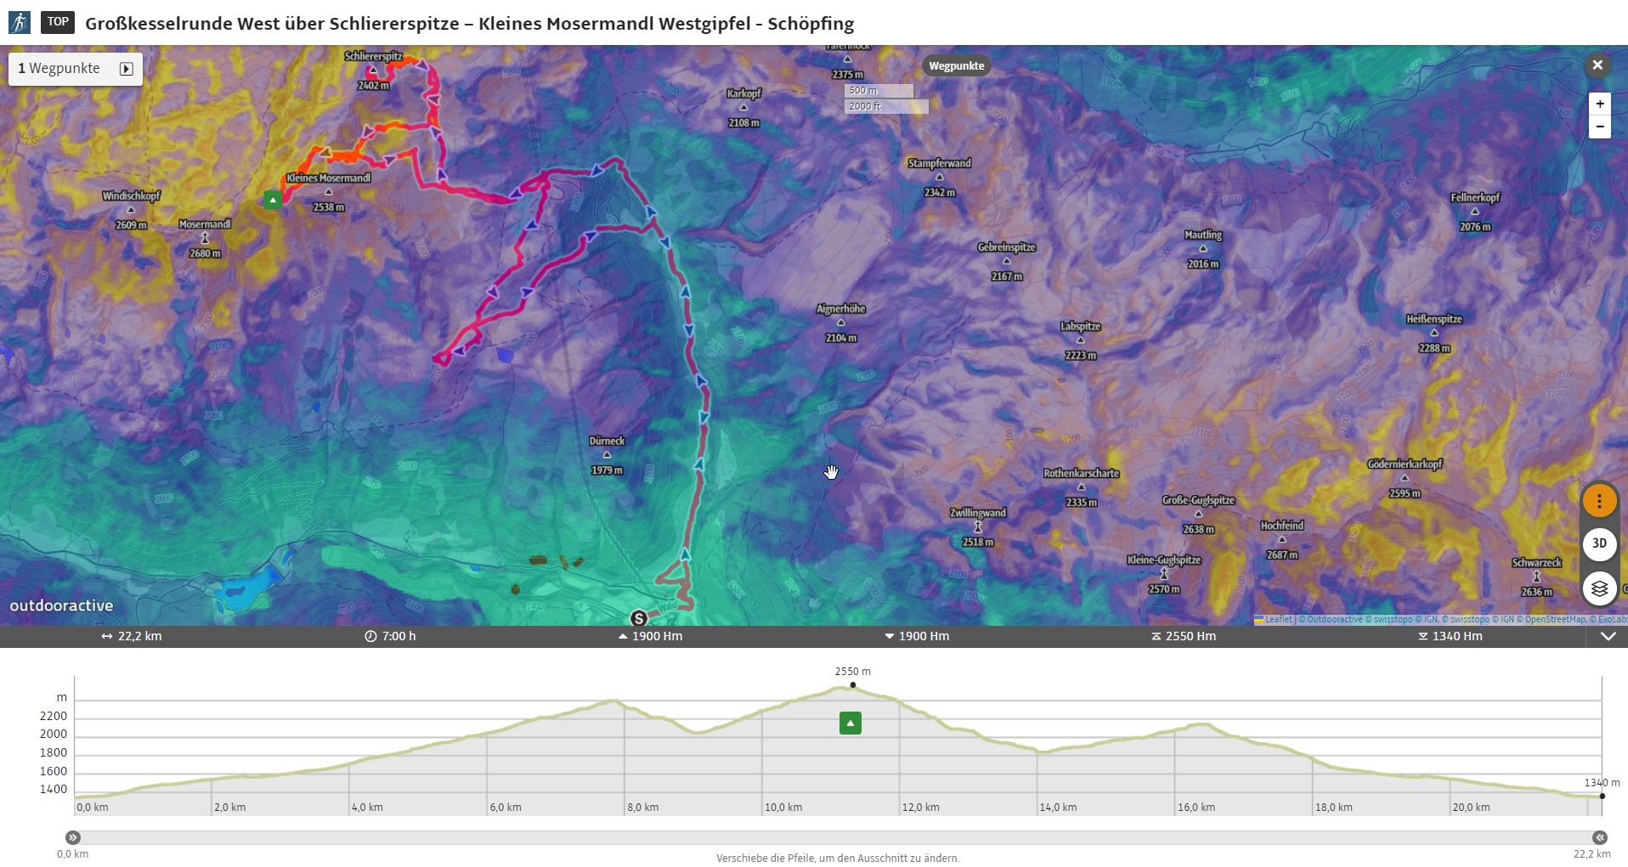The height and width of the screenshot is (867, 1628).
Task: Click the 2000 ft map scale bar
Action: point(886,106)
